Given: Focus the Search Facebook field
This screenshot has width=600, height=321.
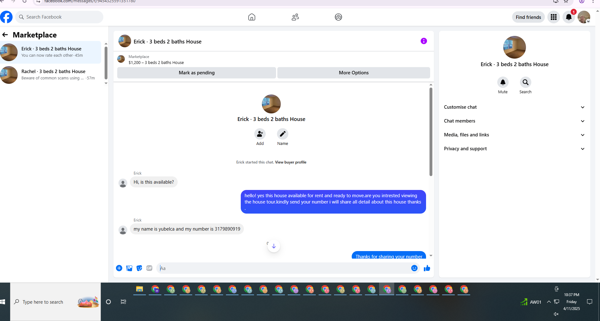Looking at the screenshot, I should pos(59,17).
